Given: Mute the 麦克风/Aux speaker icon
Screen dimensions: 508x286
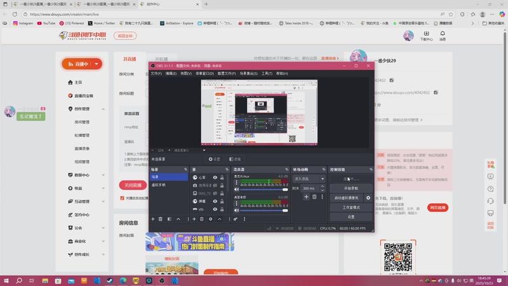Looking at the screenshot, I should click(236, 189).
